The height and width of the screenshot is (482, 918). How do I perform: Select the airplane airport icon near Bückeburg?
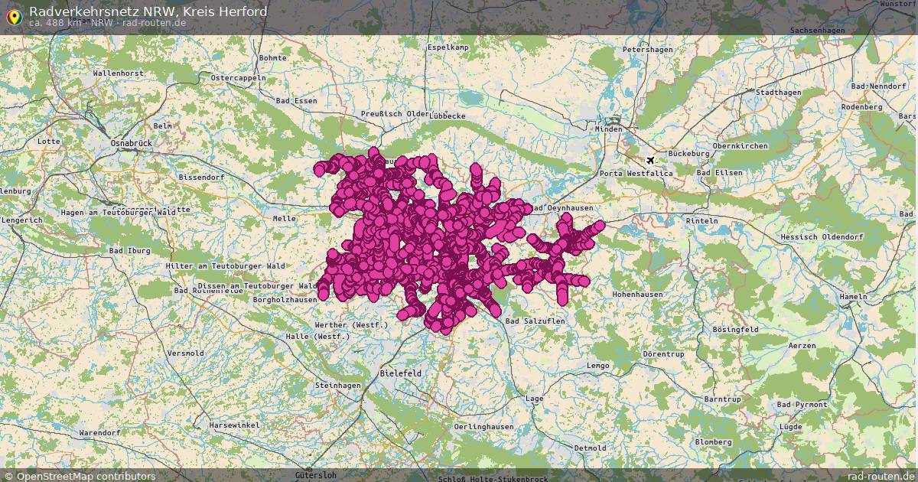(651, 161)
